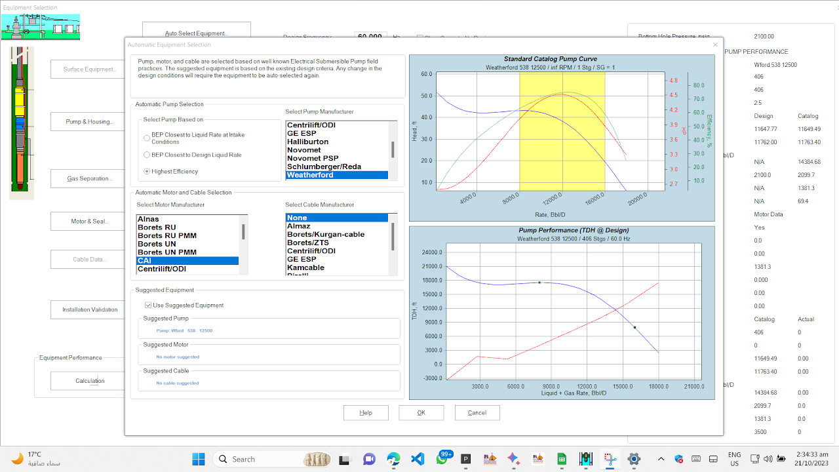The height and width of the screenshot is (472, 839).
Task: Select Centrilift/ODI in the motor manufacturer list
Action: tap(187, 269)
